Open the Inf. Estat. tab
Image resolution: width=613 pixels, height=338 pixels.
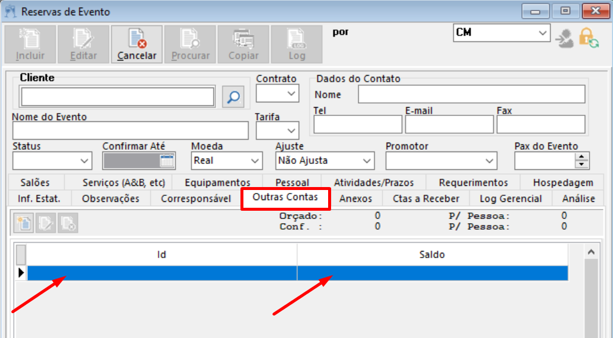(39, 198)
